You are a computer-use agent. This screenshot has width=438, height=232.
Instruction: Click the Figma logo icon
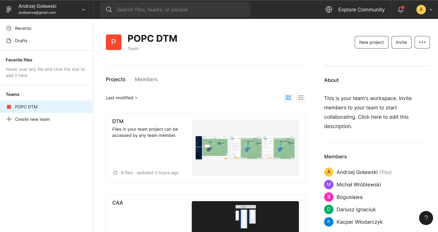[9, 10]
